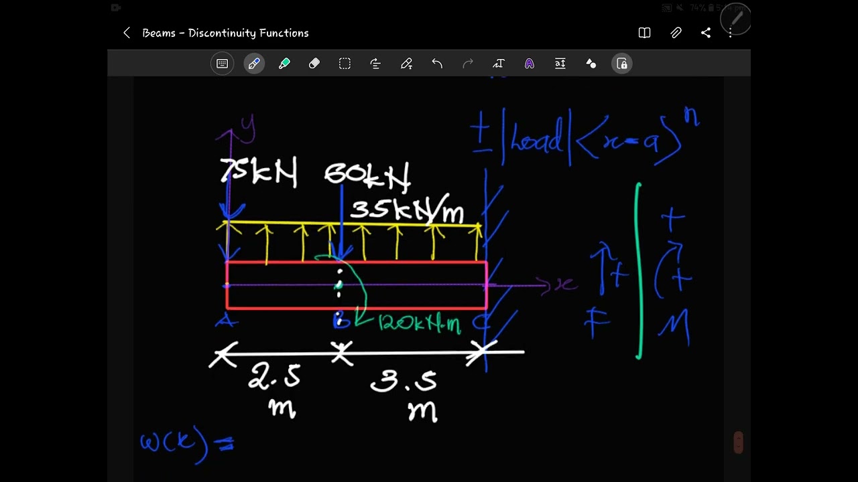This screenshot has height=482, width=858.
Task: Undo the last stroke
Action: [437, 64]
